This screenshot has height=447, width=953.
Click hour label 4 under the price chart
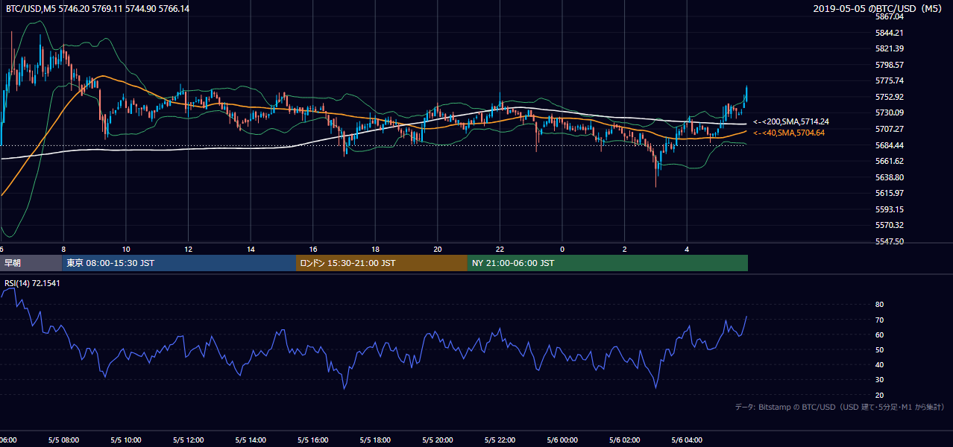pyautogui.click(x=688, y=249)
